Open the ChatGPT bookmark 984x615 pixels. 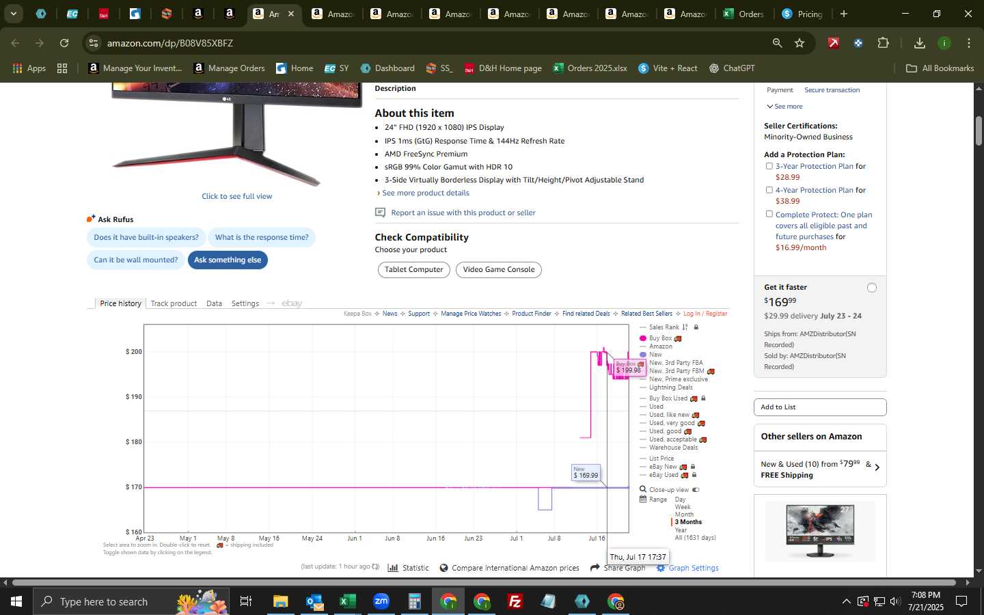pyautogui.click(x=732, y=68)
